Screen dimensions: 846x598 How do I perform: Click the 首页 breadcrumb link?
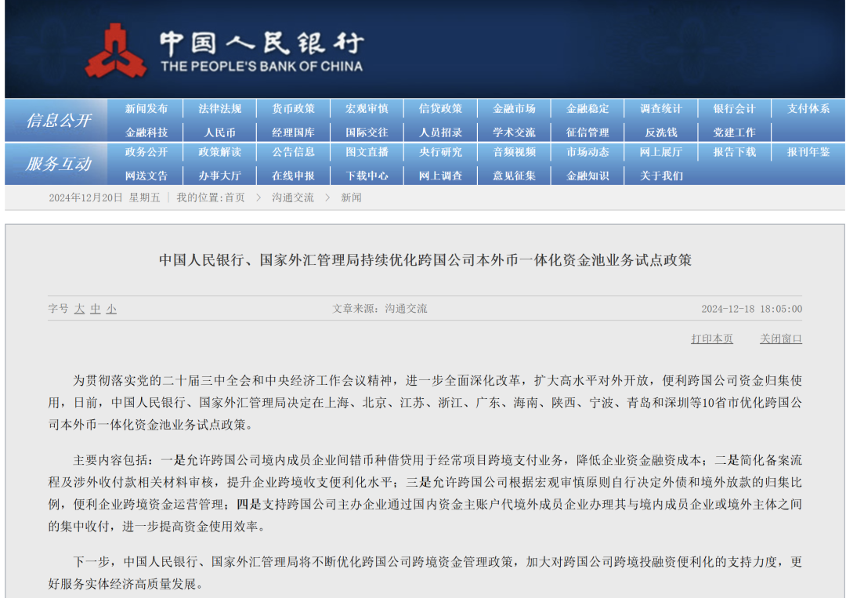(x=235, y=198)
